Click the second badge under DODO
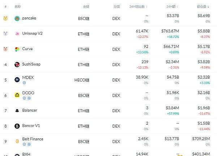The image size is (217, 156). click(29, 98)
